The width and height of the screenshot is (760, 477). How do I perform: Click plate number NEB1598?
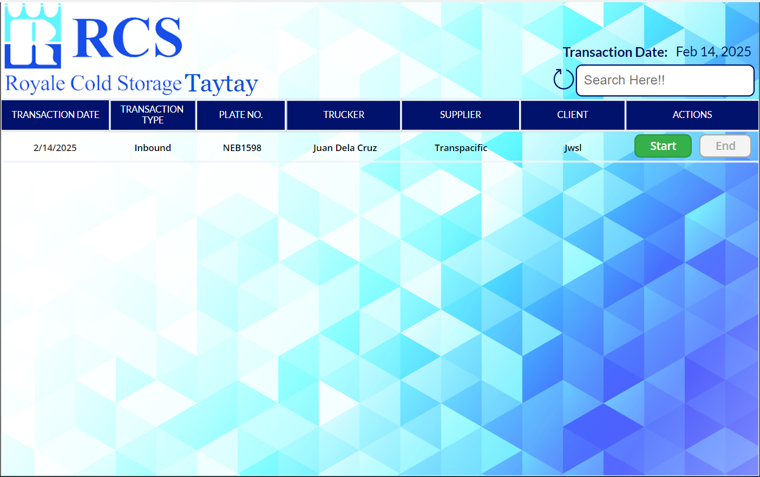(x=242, y=148)
